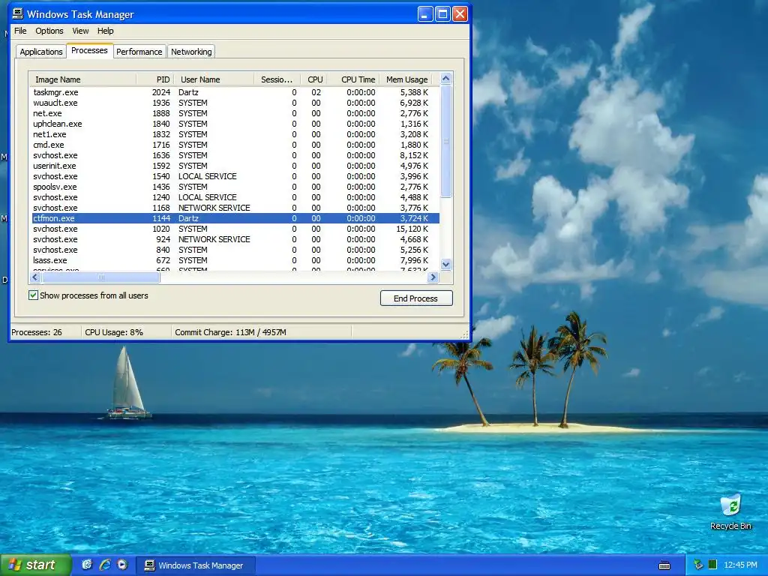Screen dimensions: 768x576
Task: Sort by the Image Name column header
Action: 82,79
